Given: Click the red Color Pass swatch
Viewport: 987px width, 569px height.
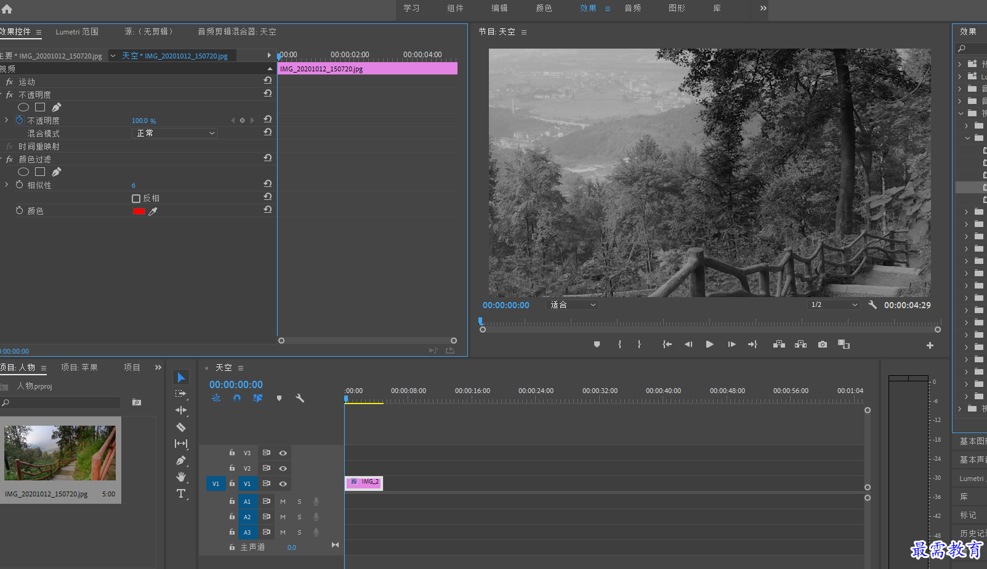Looking at the screenshot, I should pos(139,212).
